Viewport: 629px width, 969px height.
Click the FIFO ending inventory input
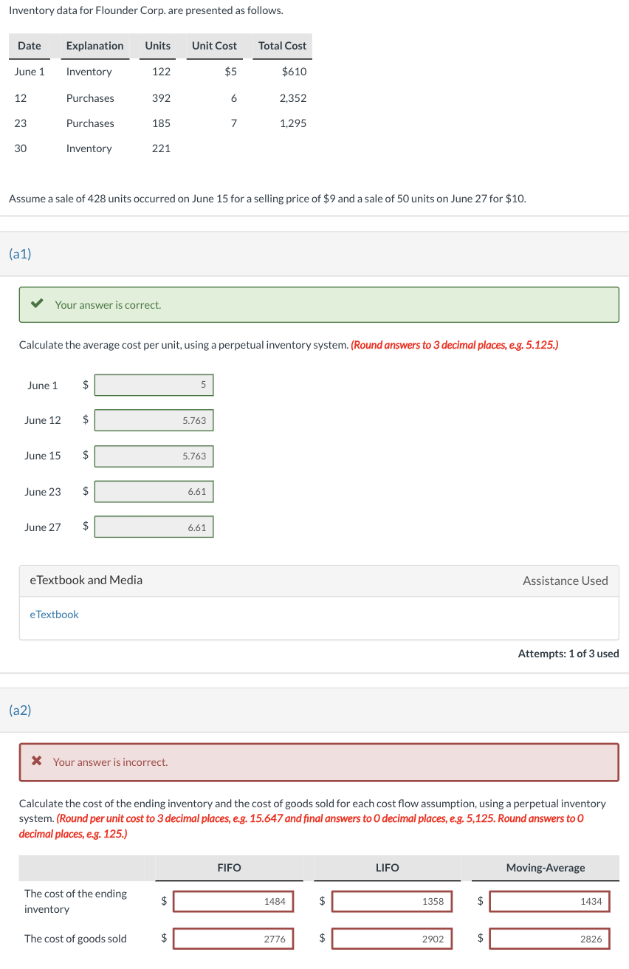point(233,901)
